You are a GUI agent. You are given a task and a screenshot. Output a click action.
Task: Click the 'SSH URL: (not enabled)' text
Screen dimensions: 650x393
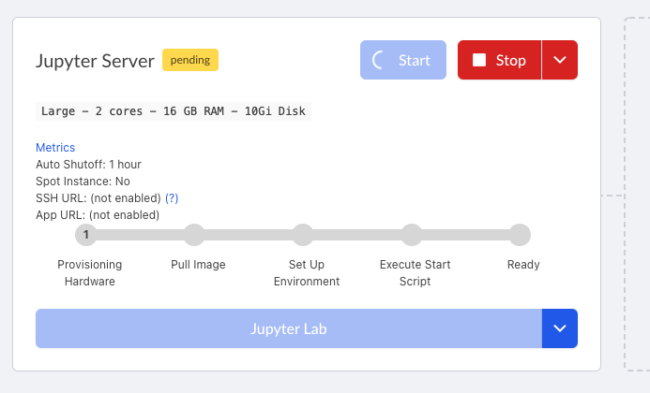[x=98, y=198]
